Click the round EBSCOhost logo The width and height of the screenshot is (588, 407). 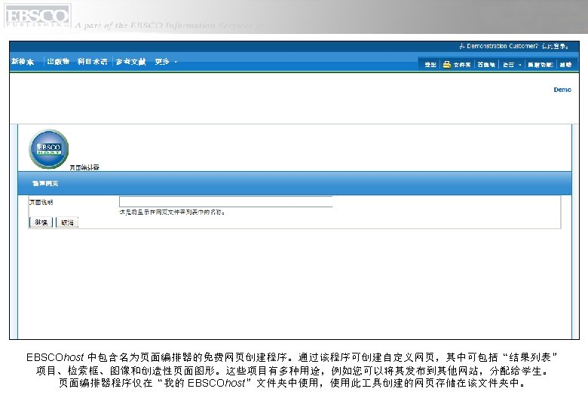49,149
